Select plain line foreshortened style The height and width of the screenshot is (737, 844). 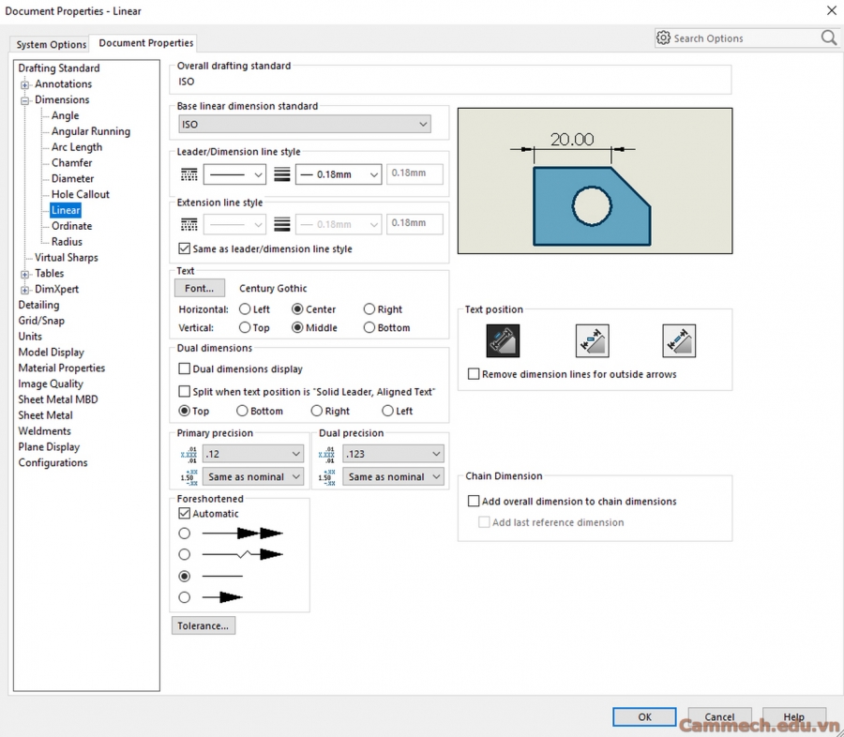(x=184, y=576)
